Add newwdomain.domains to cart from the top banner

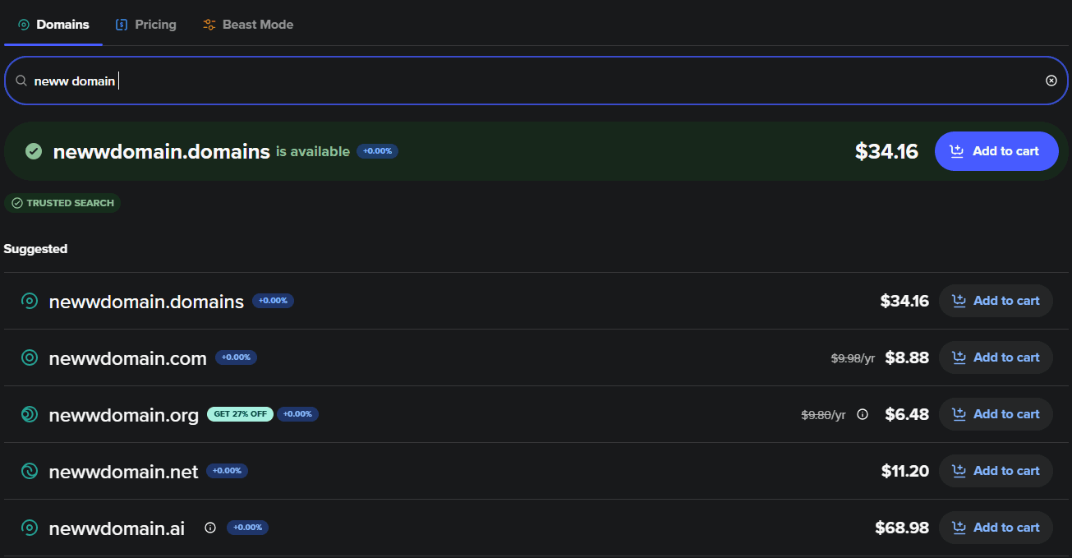click(x=996, y=150)
